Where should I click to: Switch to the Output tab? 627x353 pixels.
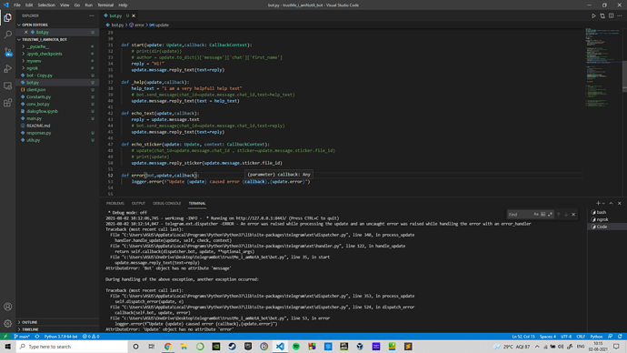pos(138,203)
